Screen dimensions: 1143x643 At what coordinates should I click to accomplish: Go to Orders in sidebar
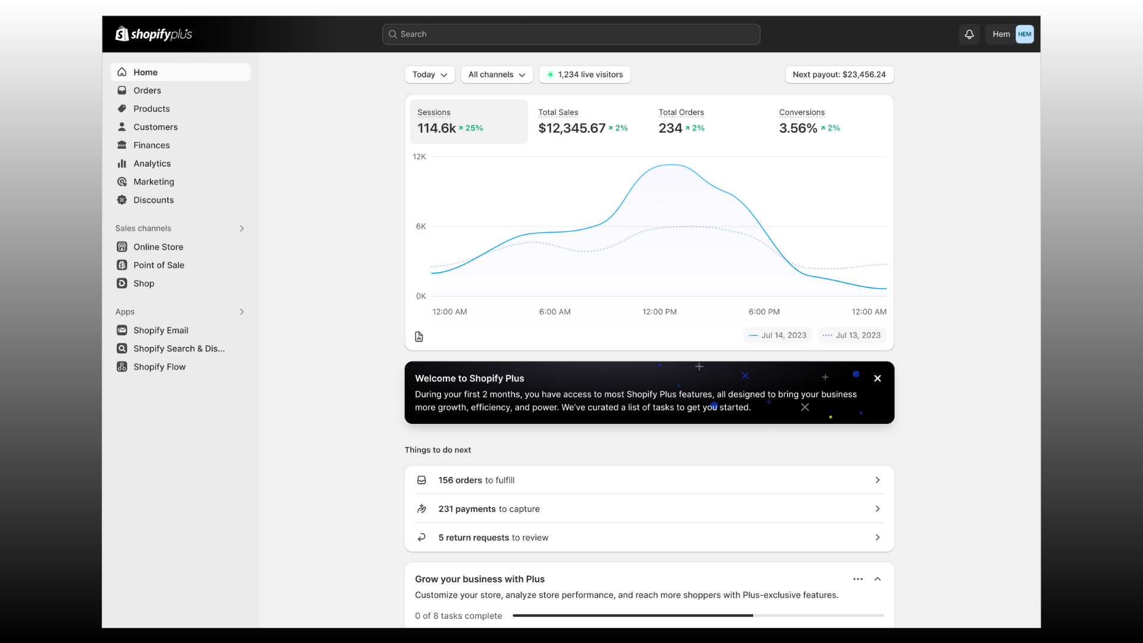coord(147,90)
